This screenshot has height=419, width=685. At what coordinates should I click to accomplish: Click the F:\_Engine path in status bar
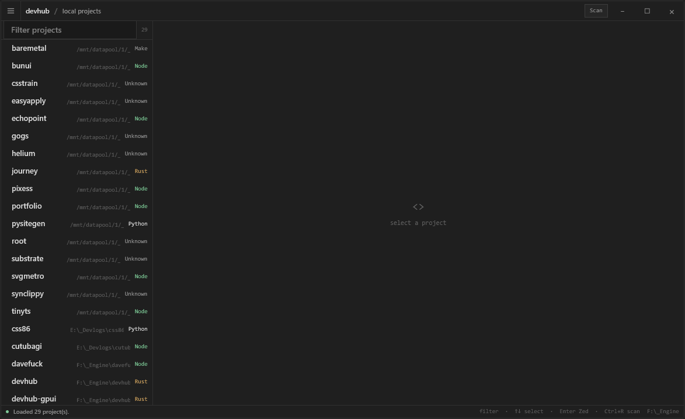tap(663, 411)
